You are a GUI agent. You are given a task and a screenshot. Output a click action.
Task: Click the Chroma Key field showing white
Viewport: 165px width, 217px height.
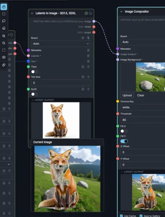point(143,108)
